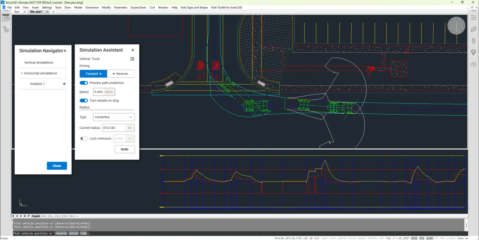Open the vehicle list icon next to Vehicle: Truck

(x=132, y=59)
